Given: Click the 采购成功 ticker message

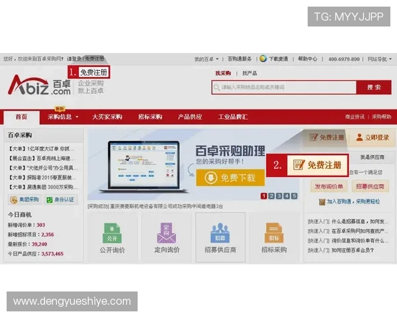Looking at the screenshot, I should 155,207.
